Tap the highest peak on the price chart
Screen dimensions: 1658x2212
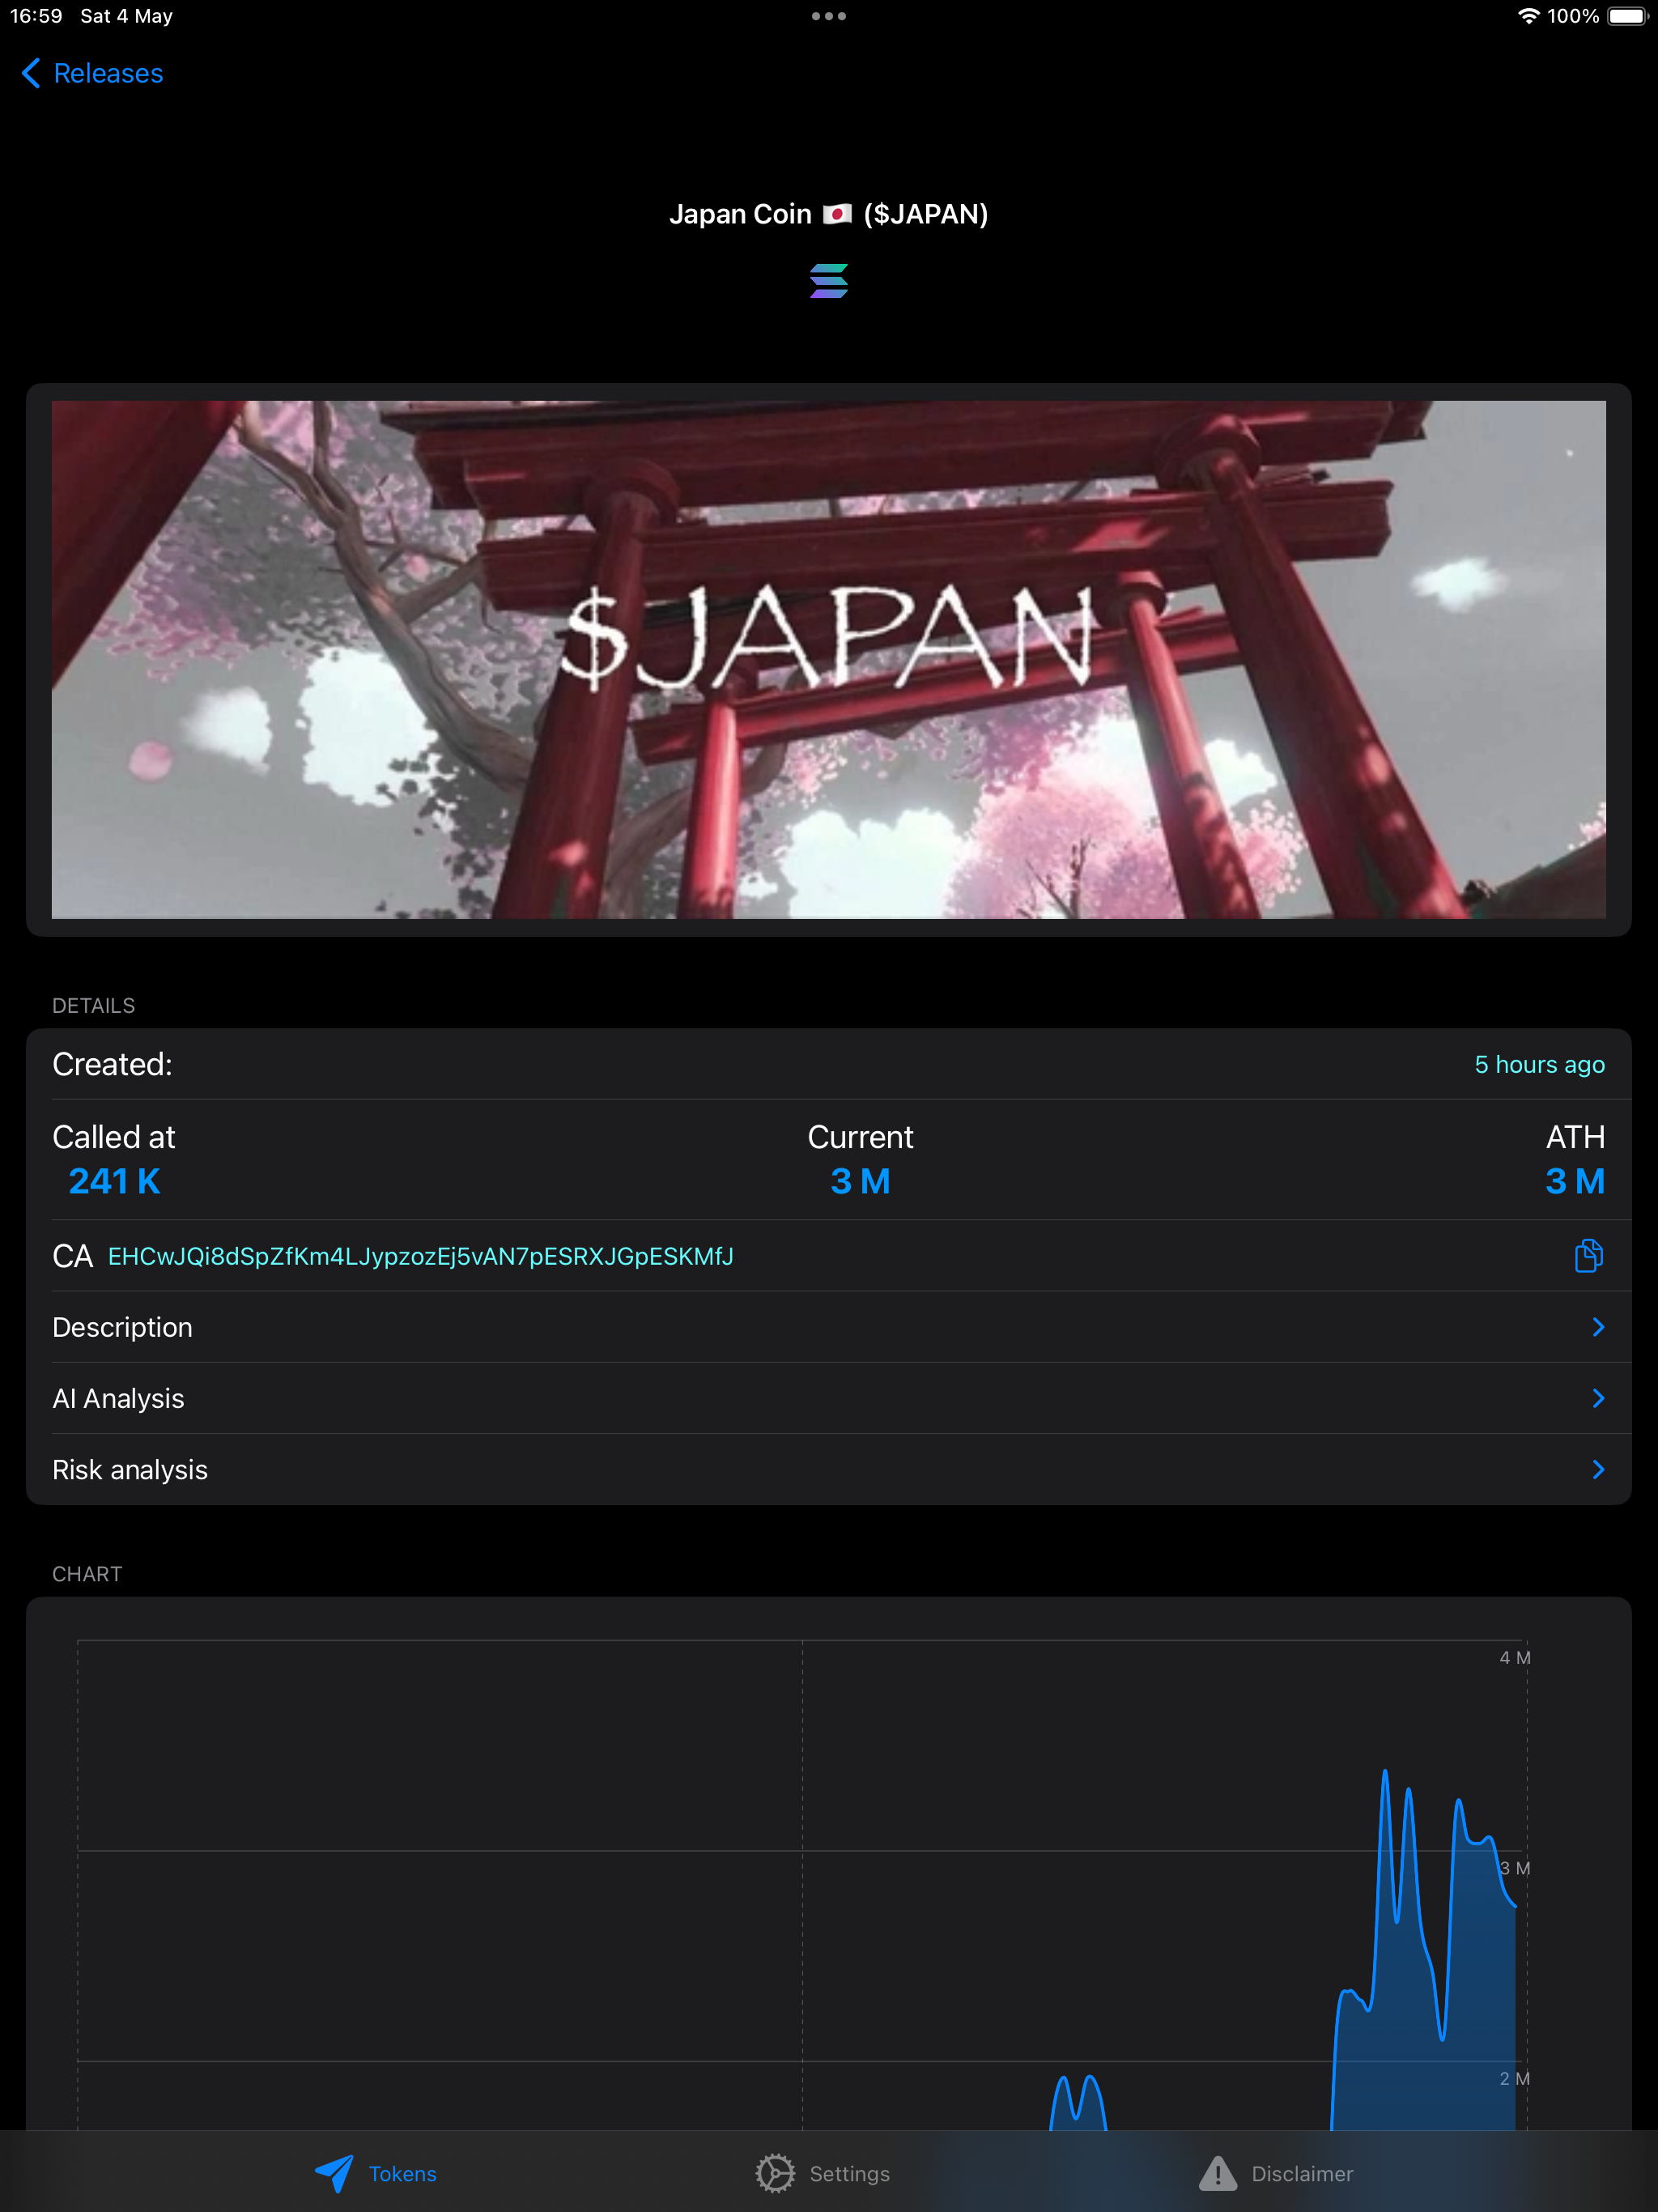[x=1385, y=1773]
